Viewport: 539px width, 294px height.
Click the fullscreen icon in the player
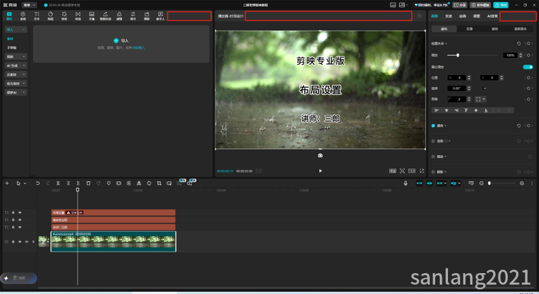click(x=422, y=171)
